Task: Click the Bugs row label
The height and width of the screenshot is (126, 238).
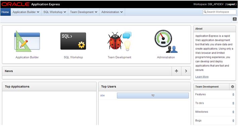Action: point(198,121)
